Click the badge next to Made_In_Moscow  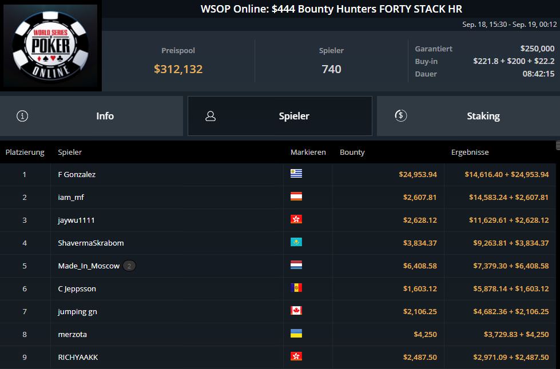pyautogui.click(x=129, y=266)
